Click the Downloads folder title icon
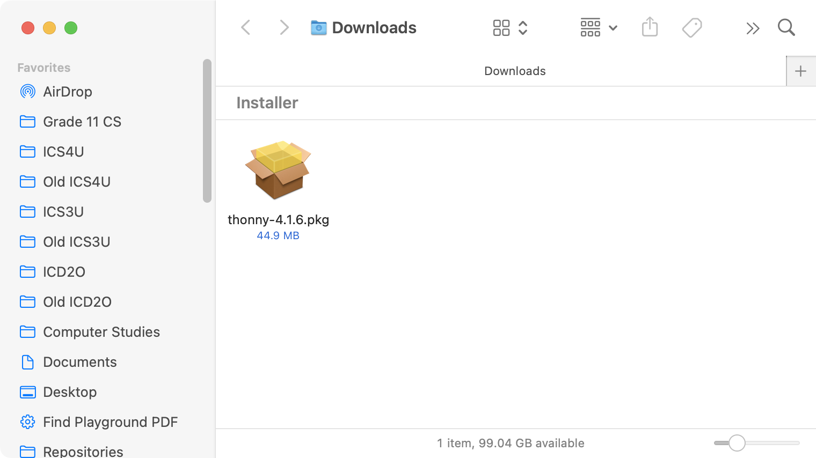Viewport: 816px width, 458px height. coord(318,27)
